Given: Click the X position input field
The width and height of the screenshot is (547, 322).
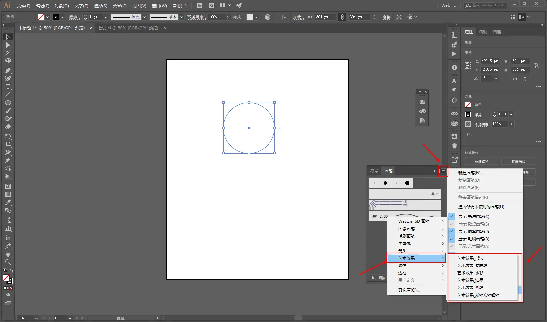Looking at the screenshot, I should click(489, 61).
